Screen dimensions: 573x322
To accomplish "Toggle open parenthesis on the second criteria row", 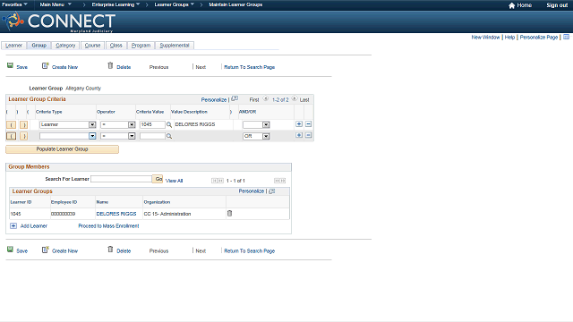I will [12, 136].
